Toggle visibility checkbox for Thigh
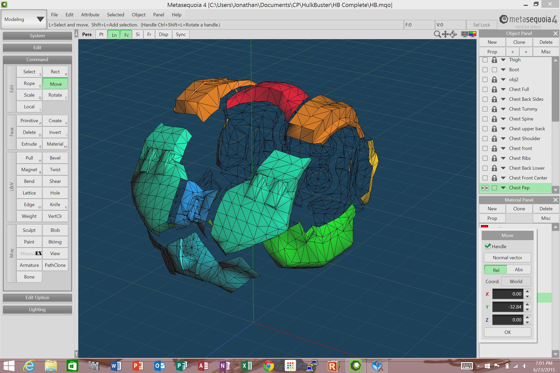Viewport: 560px width, 373px height. (x=485, y=60)
